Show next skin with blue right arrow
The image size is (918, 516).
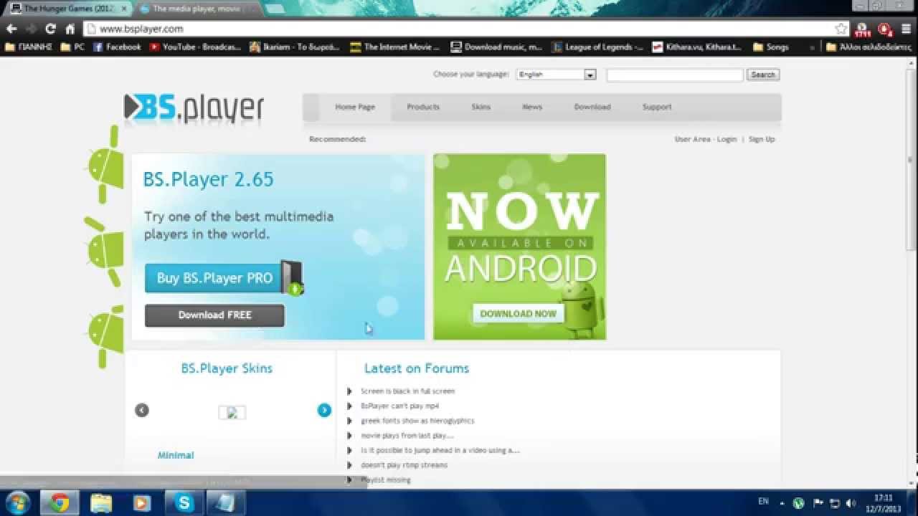pyautogui.click(x=324, y=410)
